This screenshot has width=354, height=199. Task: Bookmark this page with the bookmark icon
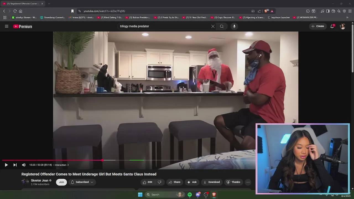point(72,11)
